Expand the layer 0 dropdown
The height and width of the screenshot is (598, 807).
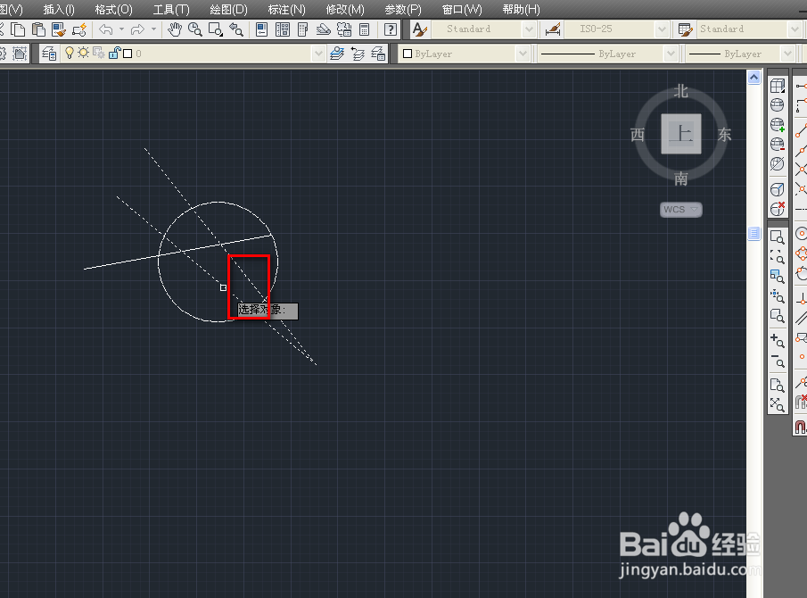[x=318, y=54]
